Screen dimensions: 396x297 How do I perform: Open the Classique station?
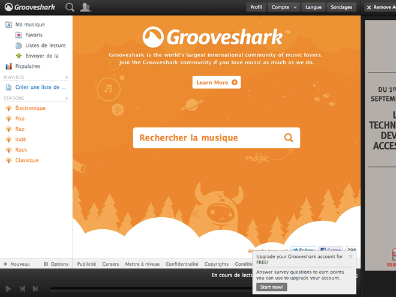[27, 160]
